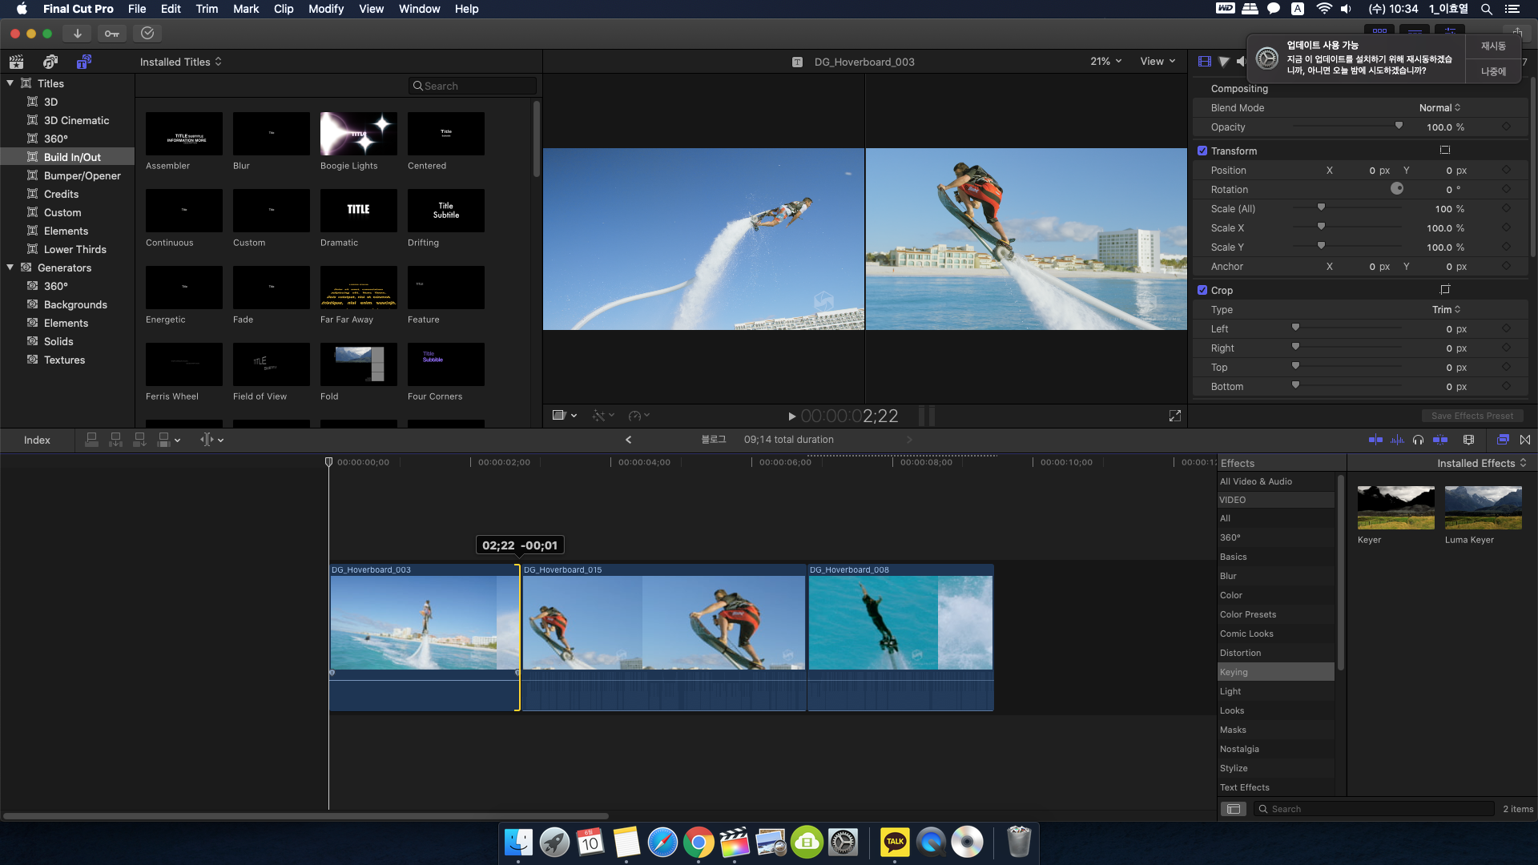Enter full screen viewer icon

pyautogui.click(x=1174, y=416)
